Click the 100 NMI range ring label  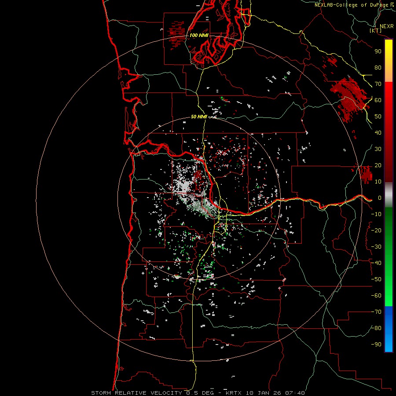(x=199, y=35)
